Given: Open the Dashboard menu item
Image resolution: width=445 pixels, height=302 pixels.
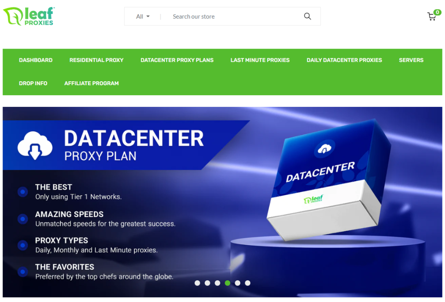Looking at the screenshot, I should (x=36, y=60).
